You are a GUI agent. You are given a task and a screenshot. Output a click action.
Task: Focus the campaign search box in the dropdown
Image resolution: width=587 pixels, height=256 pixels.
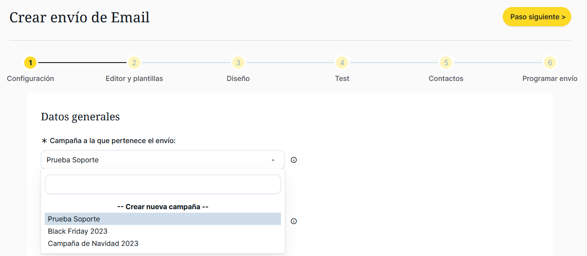coord(162,185)
